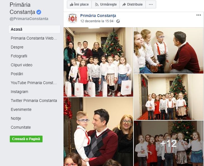Click the RSS feed icon in Urmărește
The width and height of the screenshot is (204, 166).
(97, 5)
